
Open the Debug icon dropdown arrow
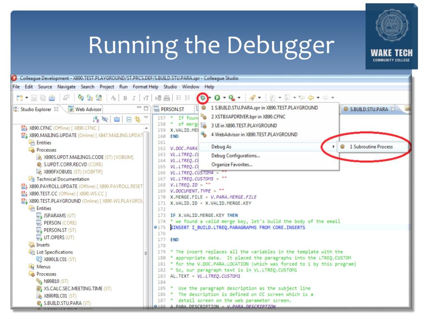coord(210,98)
